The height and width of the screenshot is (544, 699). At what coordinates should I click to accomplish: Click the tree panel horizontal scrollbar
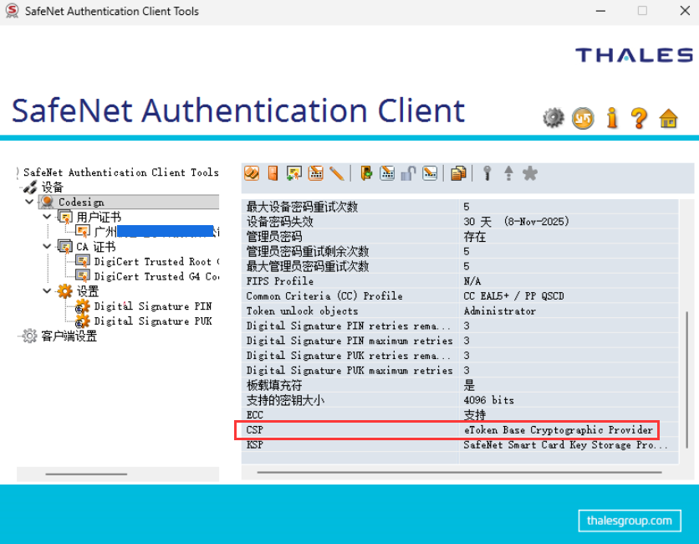[x=86, y=474]
